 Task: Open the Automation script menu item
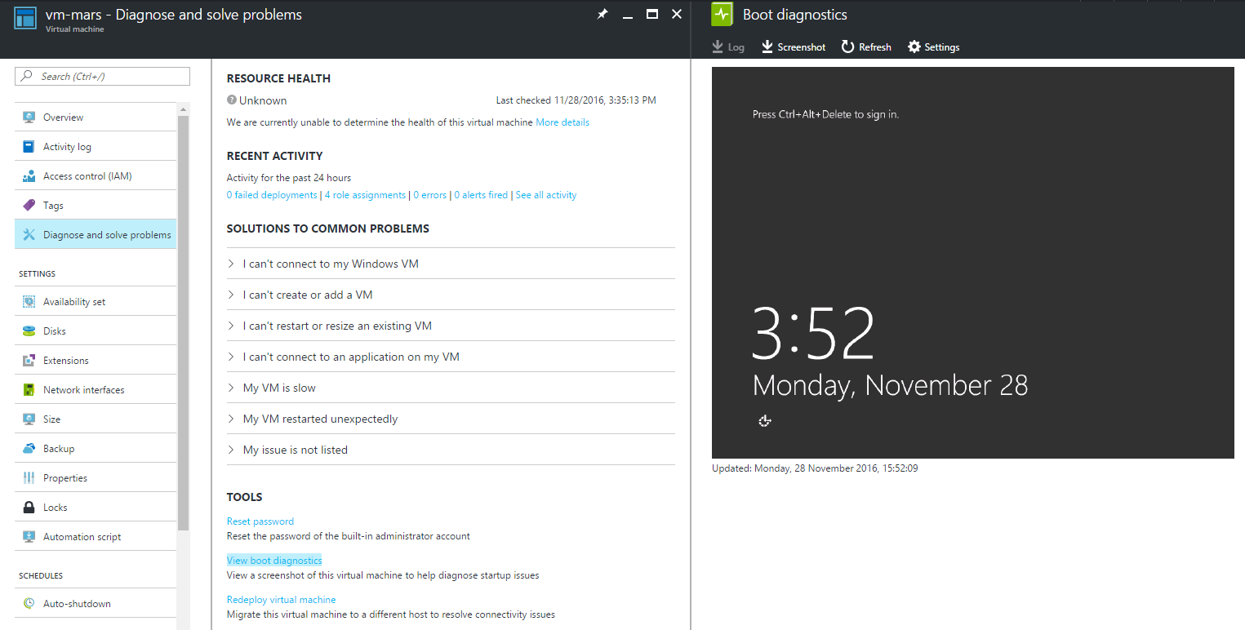click(x=96, y=536)
